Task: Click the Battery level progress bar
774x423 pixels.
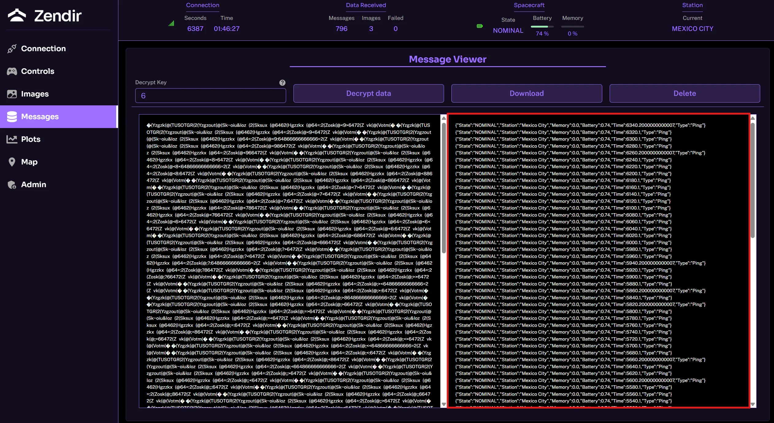Action: pyautogui.click(x=542, y=27)
